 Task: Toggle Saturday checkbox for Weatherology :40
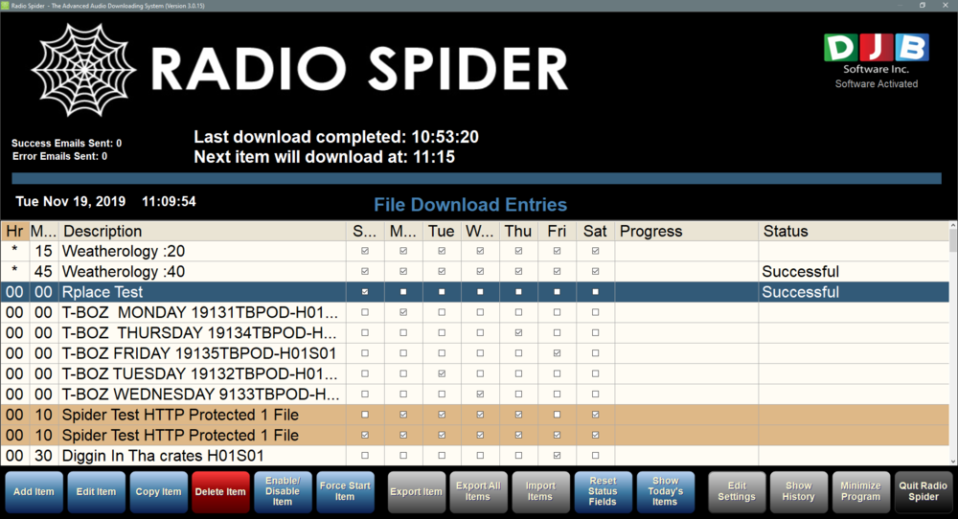pyautogui.click(x=595, y=272)
